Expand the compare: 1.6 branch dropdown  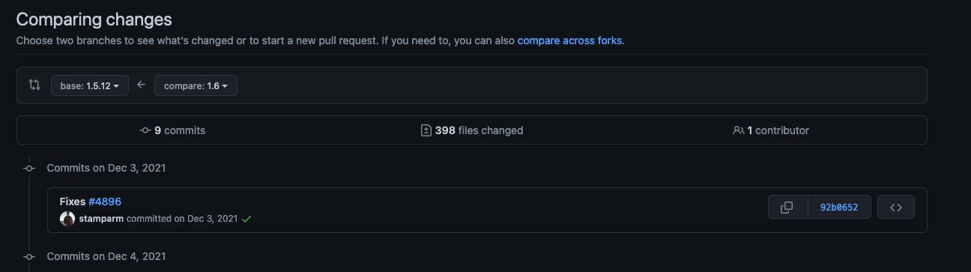point(196,85)
